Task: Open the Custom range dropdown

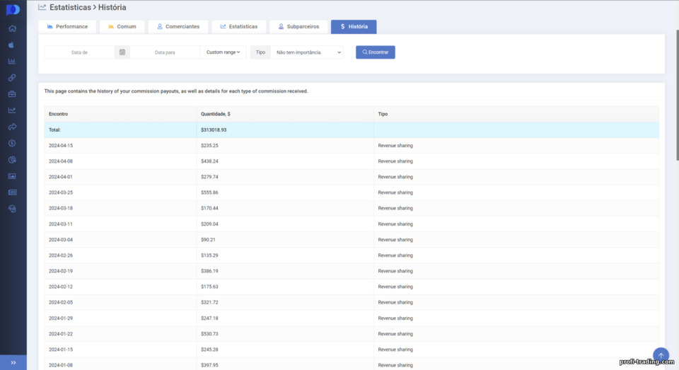Action: [223, 52]
